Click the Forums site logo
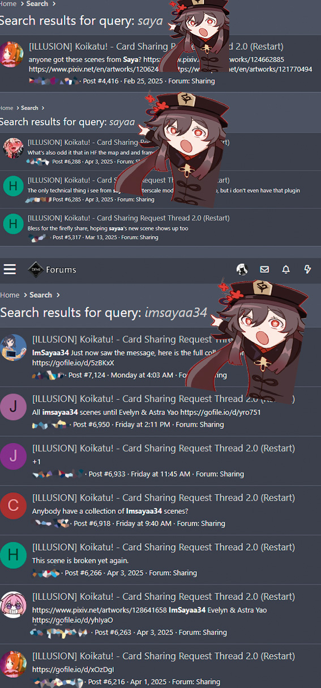 tap(52, 269)
